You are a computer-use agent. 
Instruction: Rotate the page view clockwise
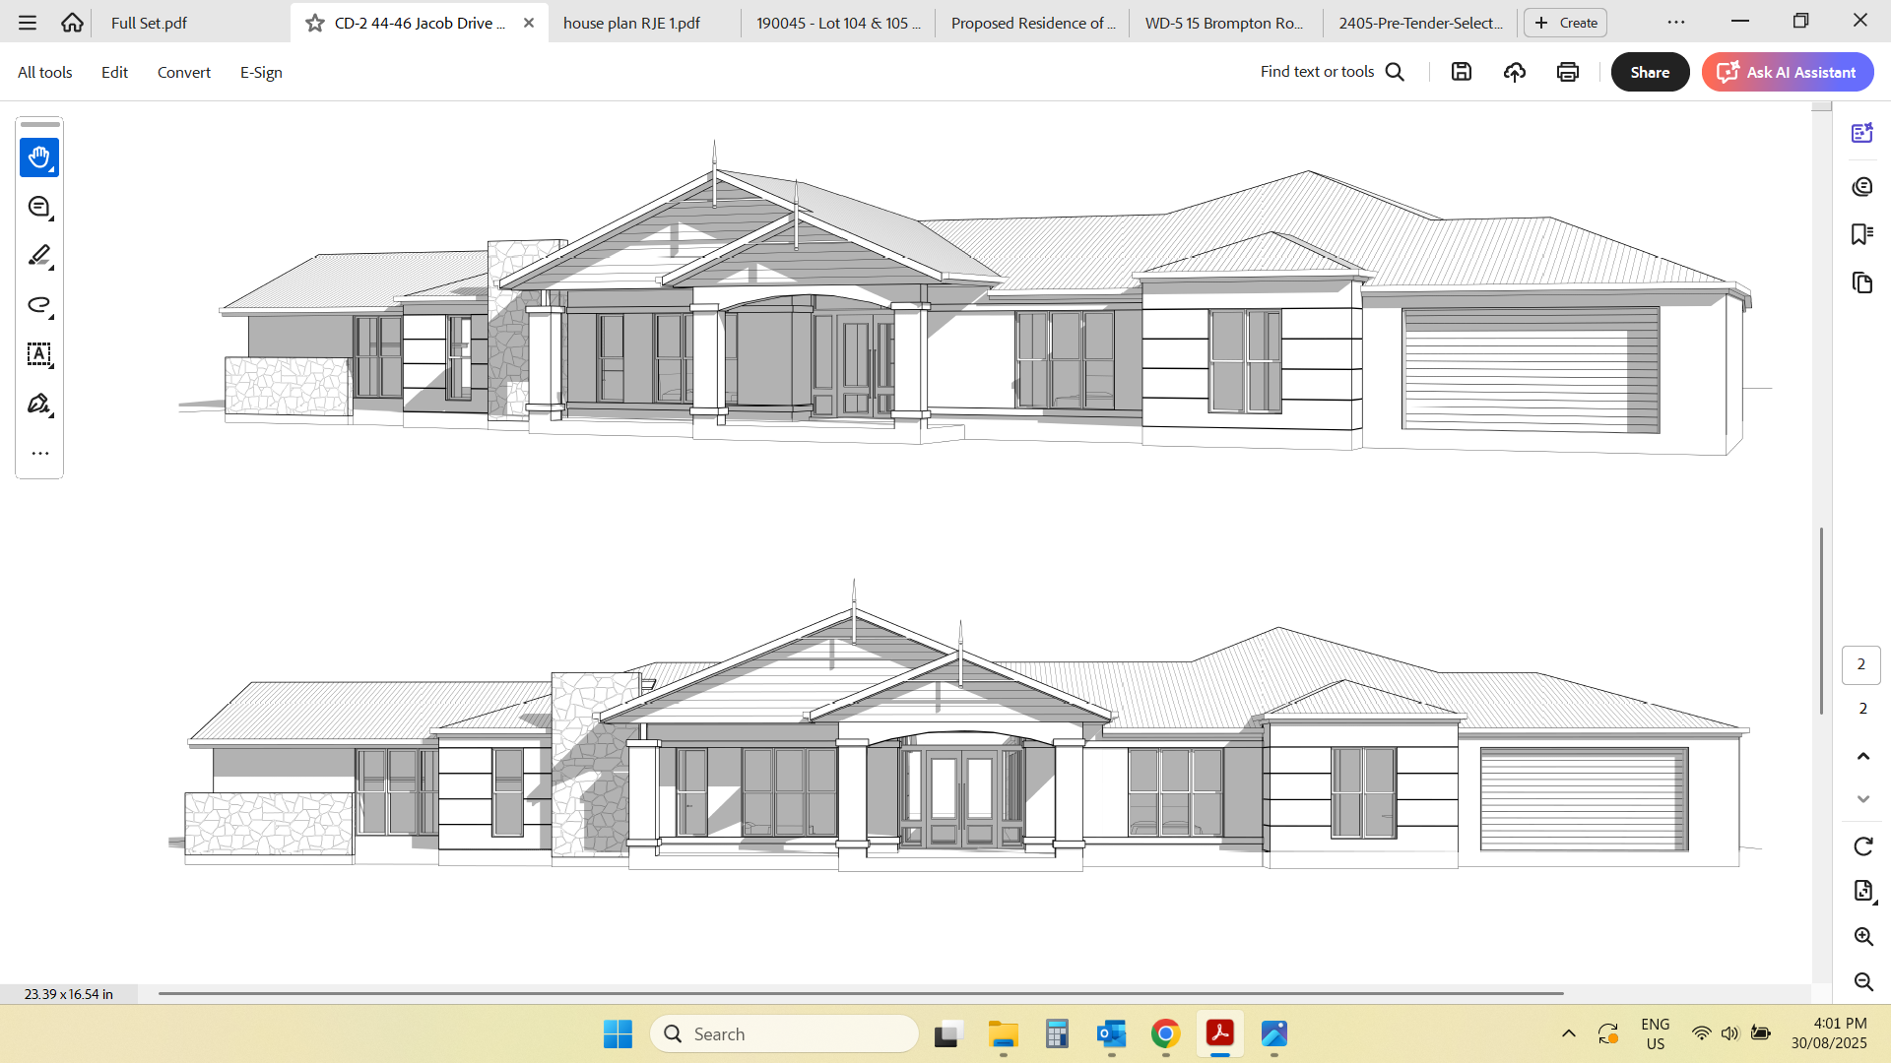[1862, 846]
